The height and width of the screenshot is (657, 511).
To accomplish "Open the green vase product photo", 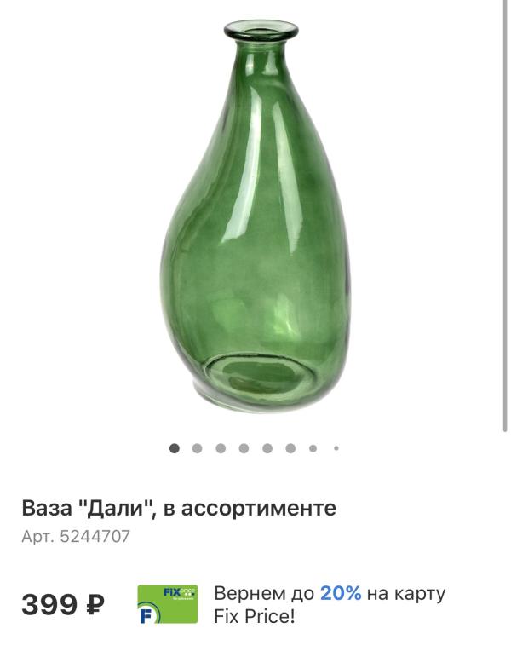I will click(255, 216).
